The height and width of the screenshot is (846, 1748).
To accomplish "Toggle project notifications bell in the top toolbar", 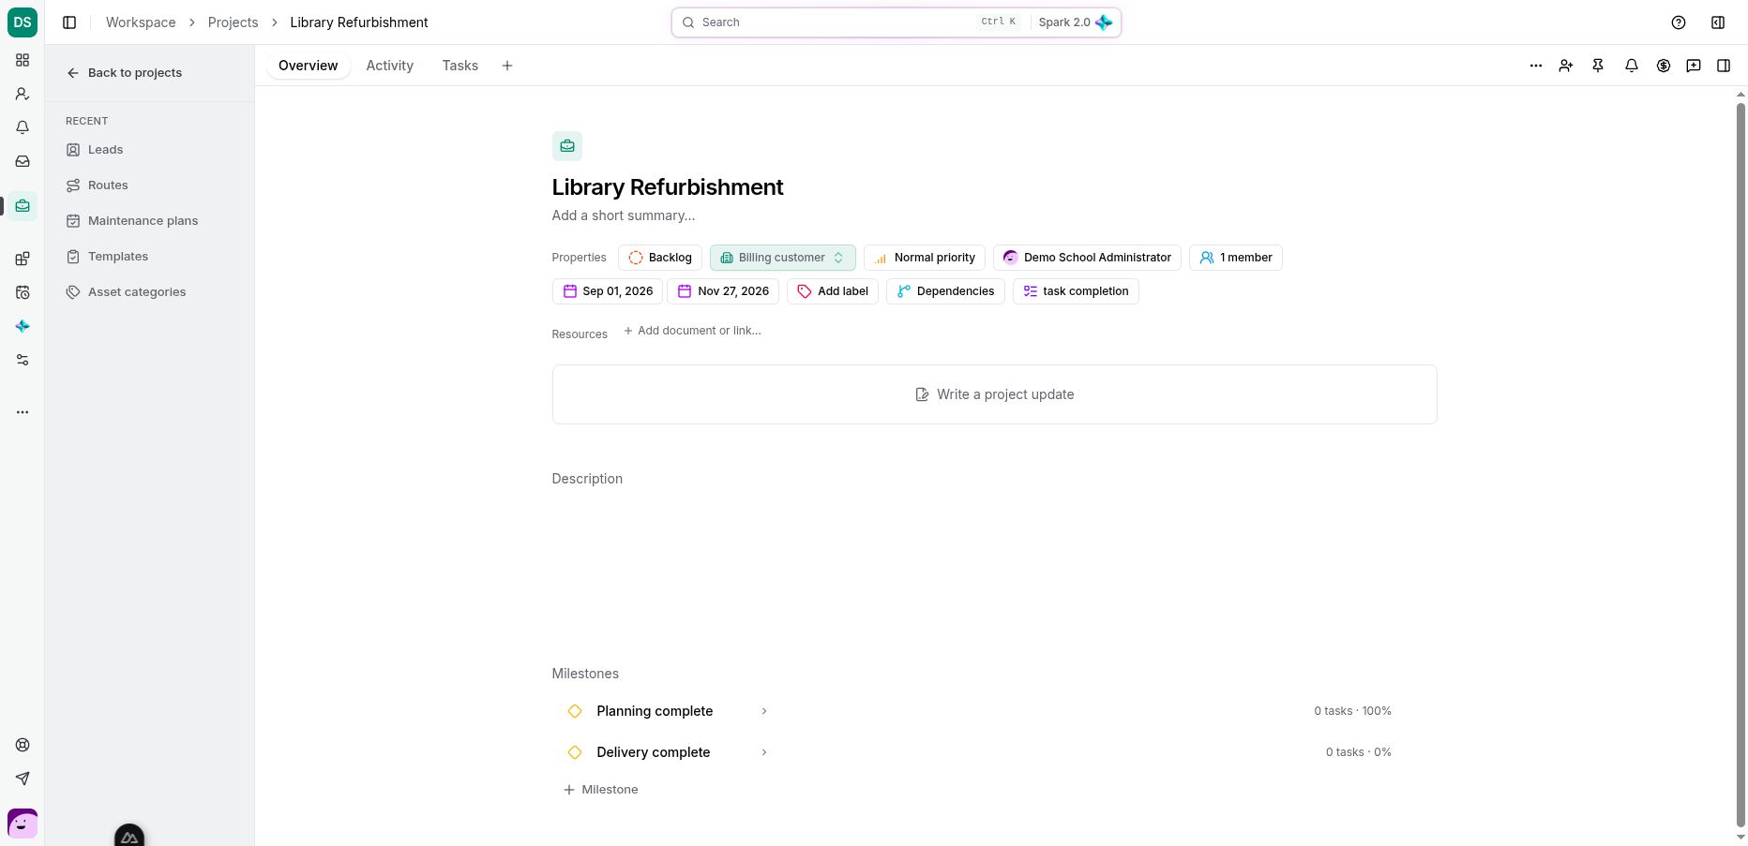I will click(x=1632, y=66).
